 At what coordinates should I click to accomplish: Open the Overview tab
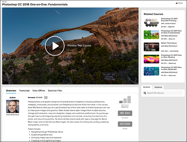click(x=11, y=91)
